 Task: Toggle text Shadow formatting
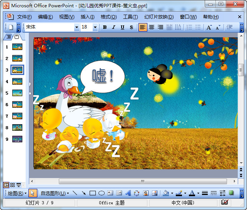coord(131,27)
